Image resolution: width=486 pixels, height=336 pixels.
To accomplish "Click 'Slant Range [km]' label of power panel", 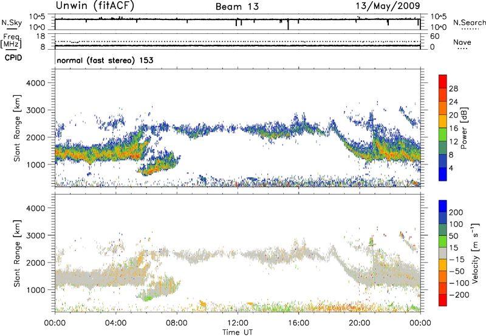I will click(x=17, y=128).
